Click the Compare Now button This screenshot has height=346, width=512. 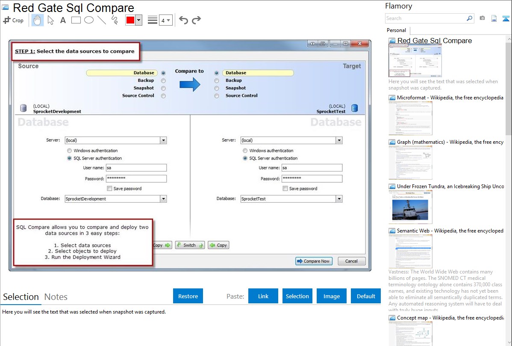pos(314,261)
